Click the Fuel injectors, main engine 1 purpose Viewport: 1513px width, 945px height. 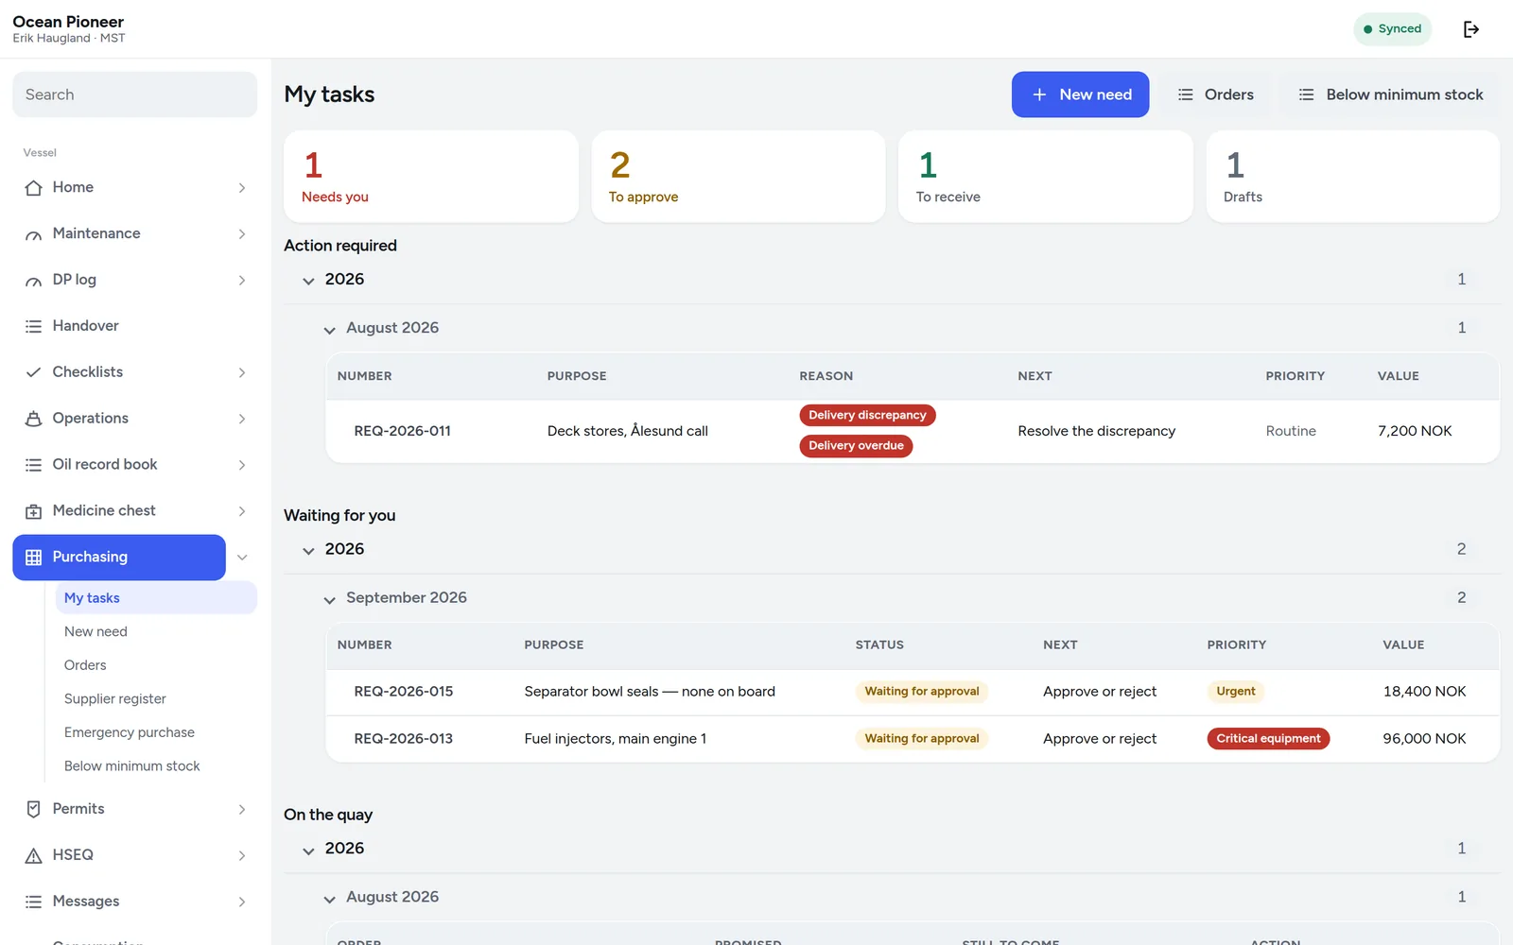pos(616,739)
